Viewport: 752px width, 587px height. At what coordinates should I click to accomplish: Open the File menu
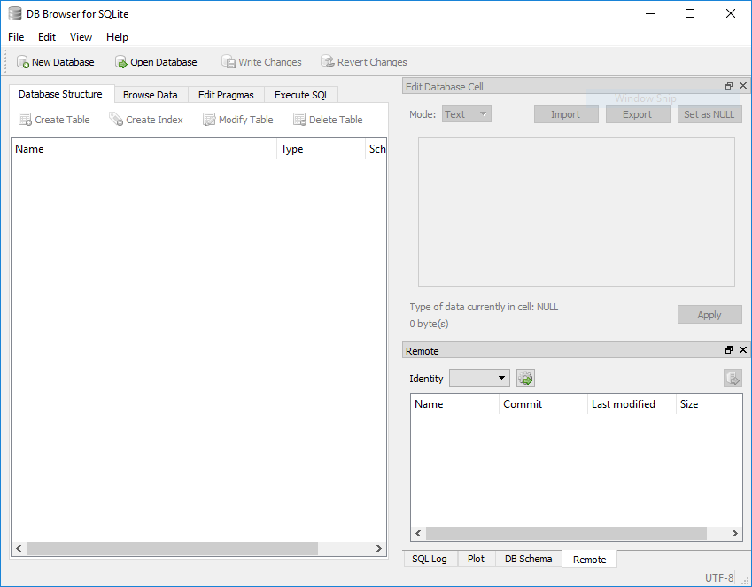(14, 37)
